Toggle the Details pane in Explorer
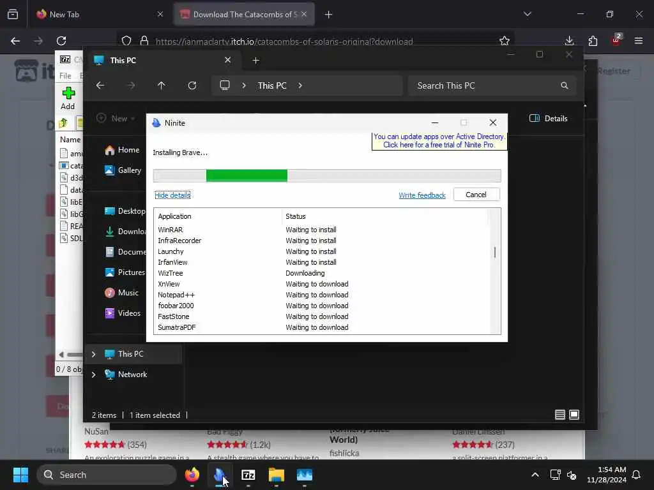Viewport: 654px width, 490px height. (549, 118)
